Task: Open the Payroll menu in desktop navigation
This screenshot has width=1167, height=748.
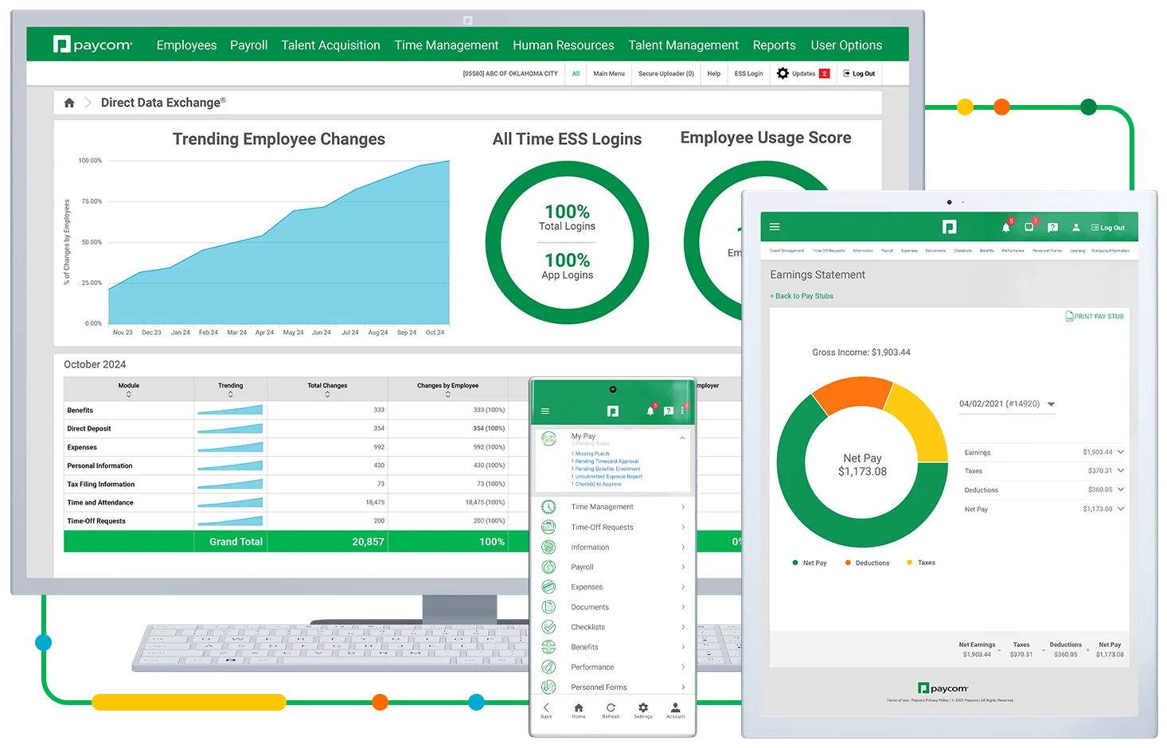Action: (x=249, y=45)
